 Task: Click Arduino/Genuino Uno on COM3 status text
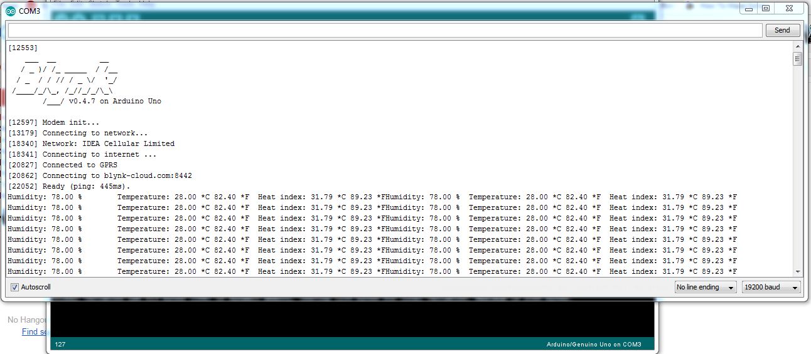pyautogui.click(x=594, y=345)
